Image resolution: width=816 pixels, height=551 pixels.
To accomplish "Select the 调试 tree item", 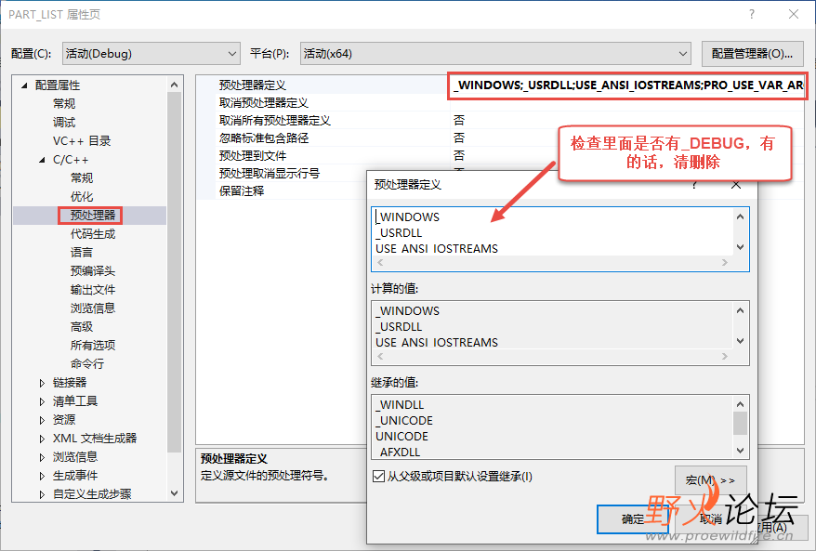I will 64,123.
